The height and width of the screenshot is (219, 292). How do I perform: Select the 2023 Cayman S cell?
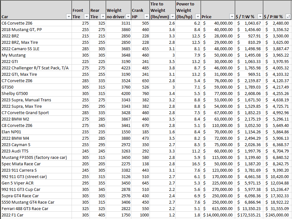coord(36,145)
